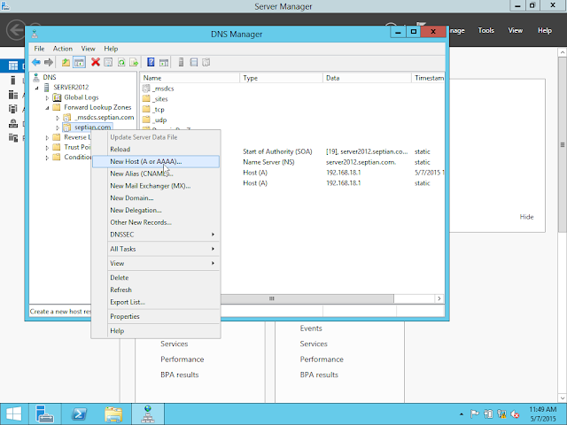
Task: Show hidden tray icons arrow
Action: tap(462, 414)
